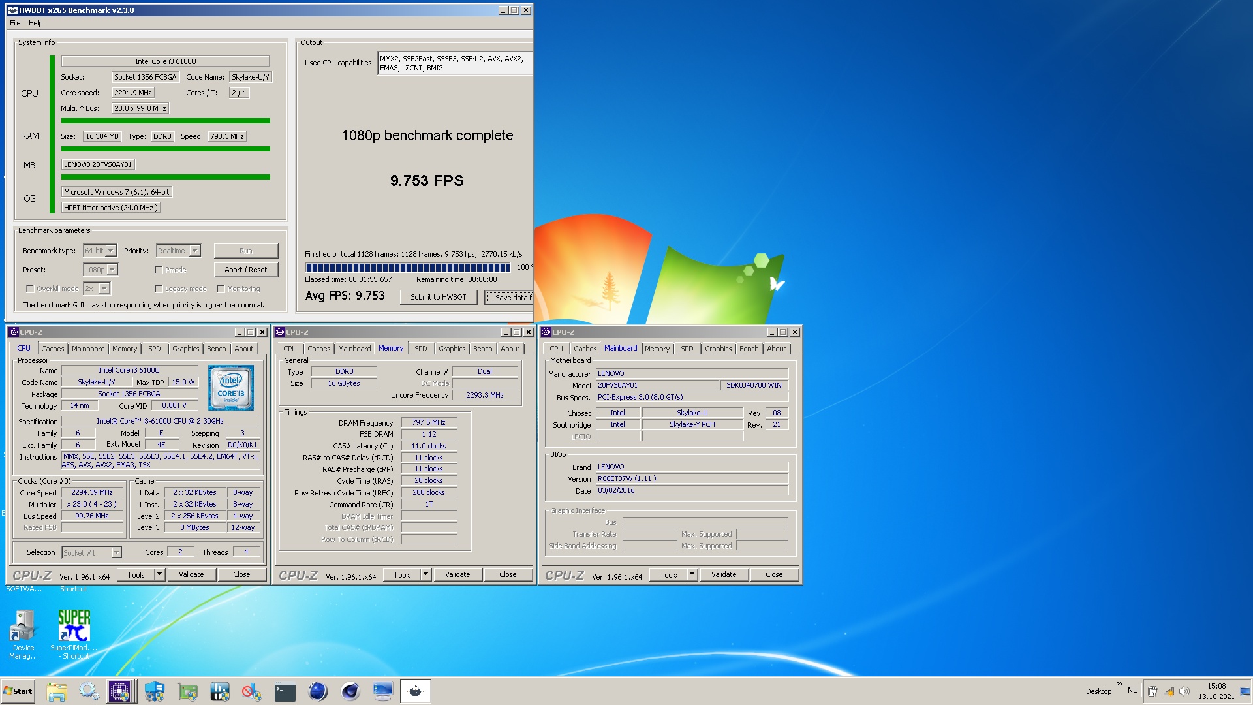
Task: Click Tools button in CPU-Z Mainboard window
Action: coord(668,574)
